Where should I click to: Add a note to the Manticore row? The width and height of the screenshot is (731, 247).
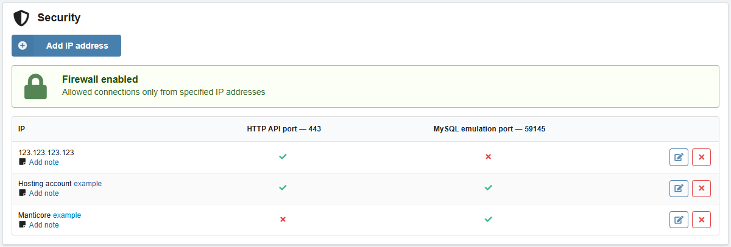click(x=44, y=225)
